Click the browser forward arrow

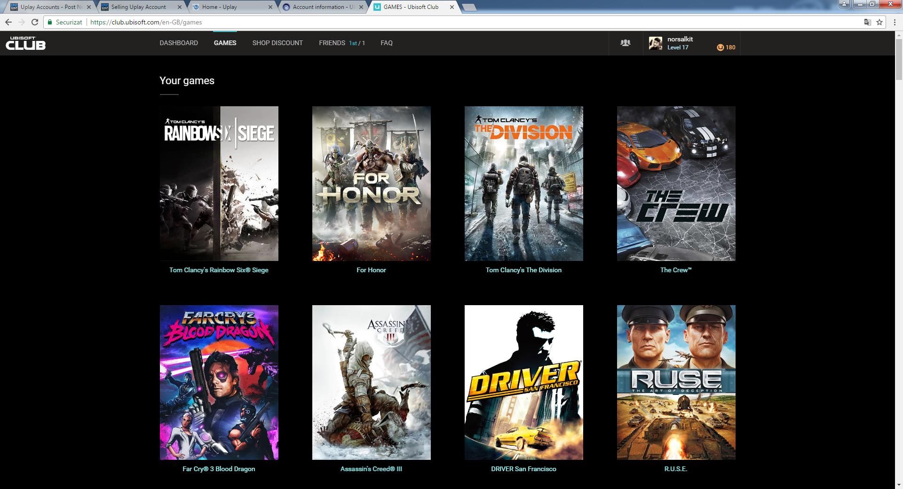22,22
